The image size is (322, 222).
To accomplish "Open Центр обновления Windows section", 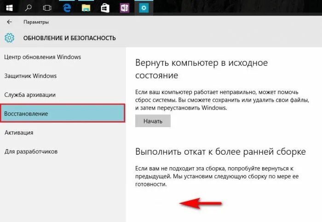I will coord(42,57).
